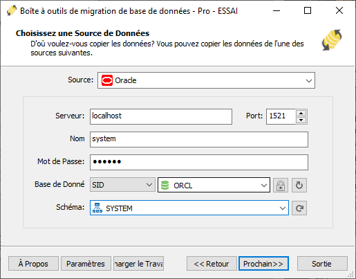Expand the SID connection type dropdown

[122, 185]
